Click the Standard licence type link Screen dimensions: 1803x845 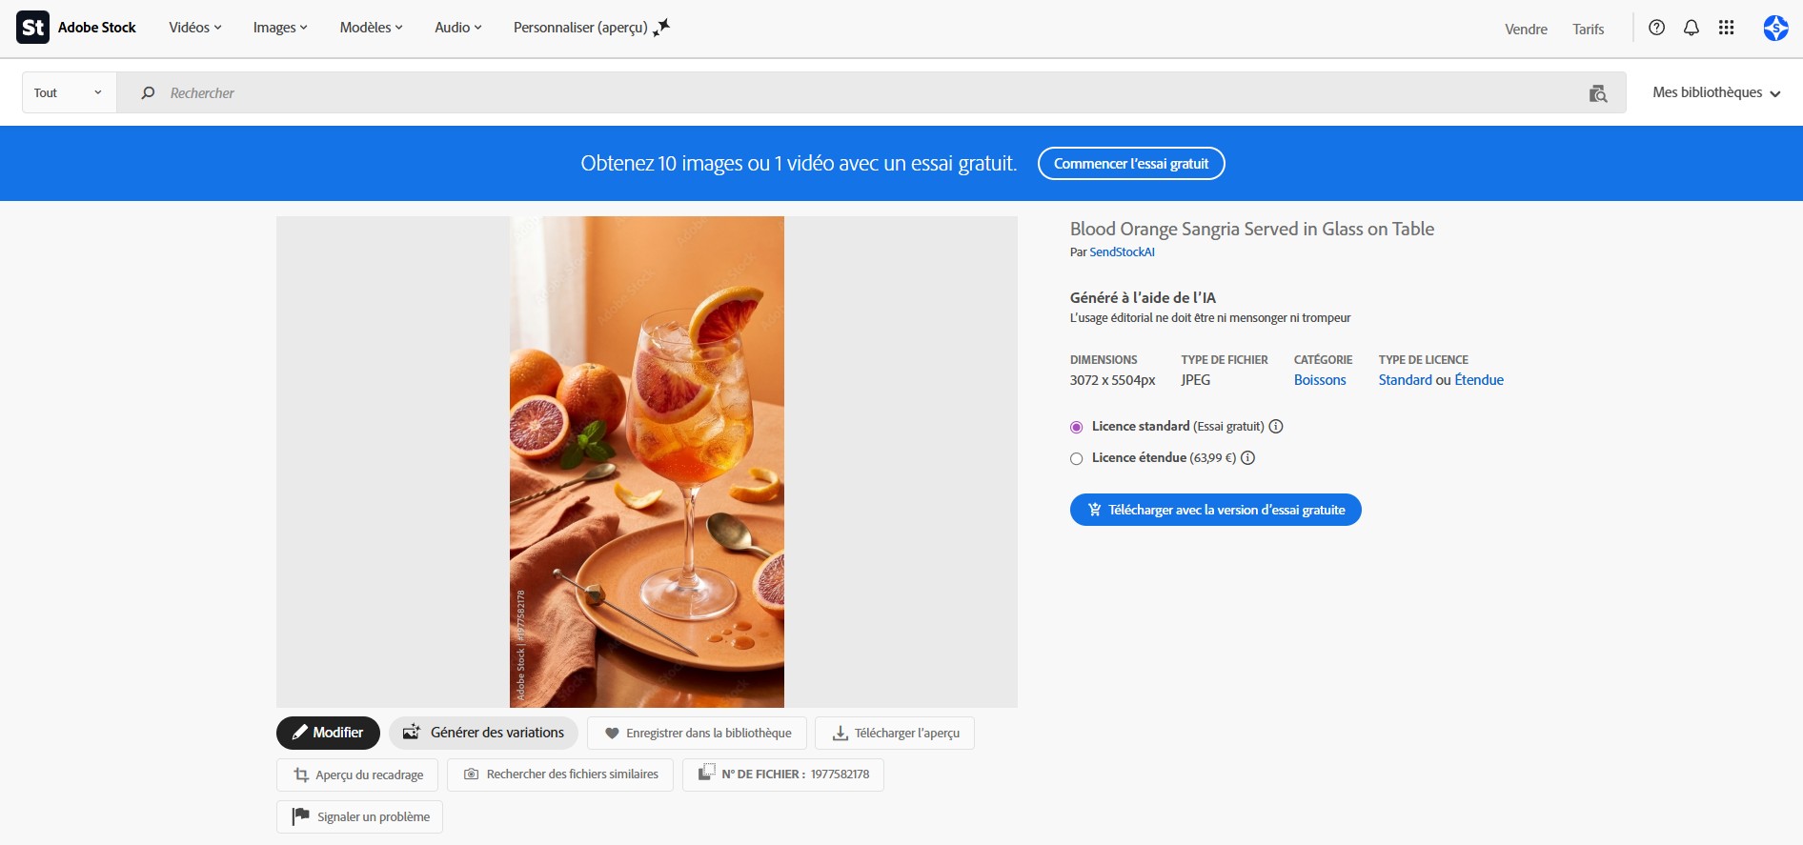pos(1405,380)
